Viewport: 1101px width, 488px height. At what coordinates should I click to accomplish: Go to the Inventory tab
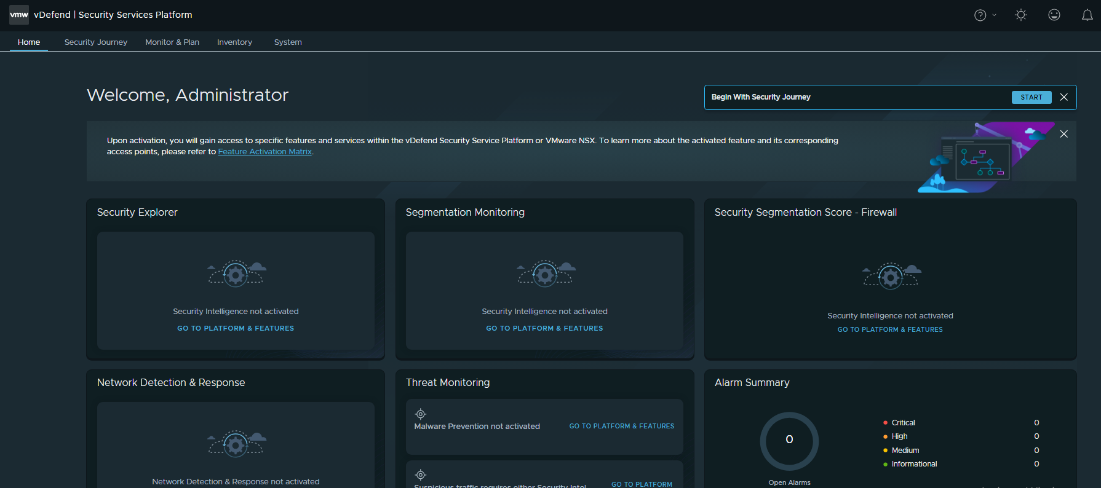click(x=234, y=42)
